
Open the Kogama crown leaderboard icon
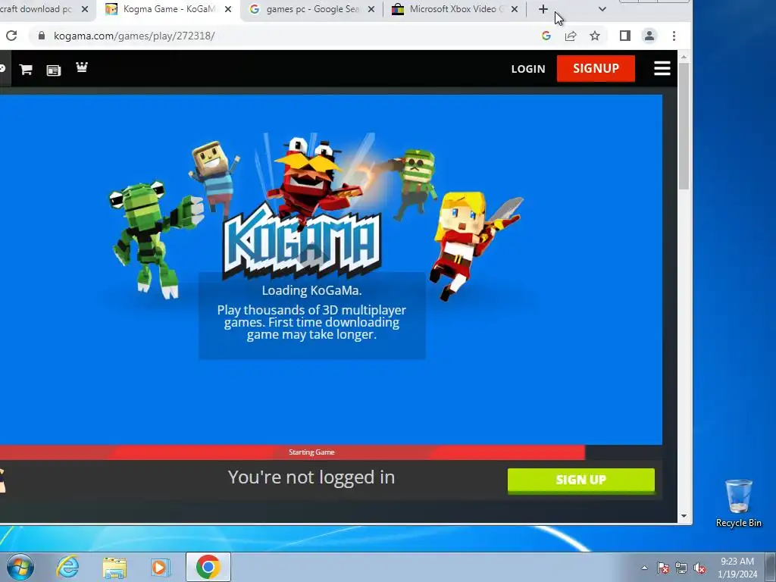82,67
